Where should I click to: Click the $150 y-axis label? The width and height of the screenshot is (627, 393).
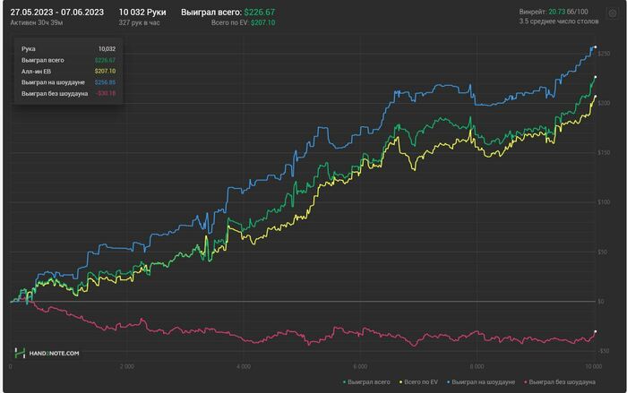(x=604, y=153)
